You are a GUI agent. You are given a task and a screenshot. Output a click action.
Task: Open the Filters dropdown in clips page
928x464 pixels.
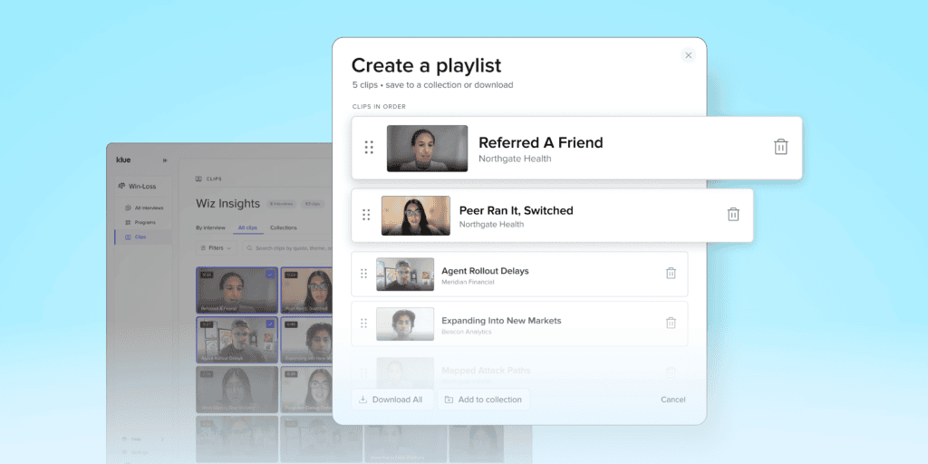[216, 248]
